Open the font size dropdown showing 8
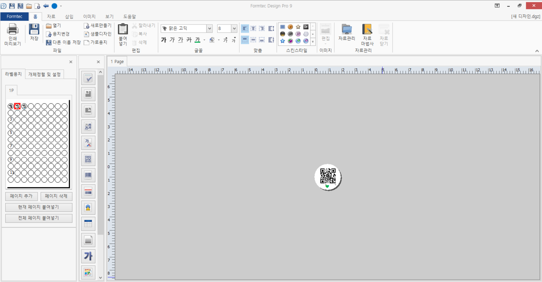542x282 pixels. click(x=234, y=28)
